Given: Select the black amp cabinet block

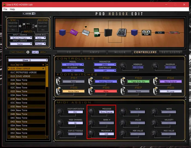Looking at the screenshot, I should [108, 32].
